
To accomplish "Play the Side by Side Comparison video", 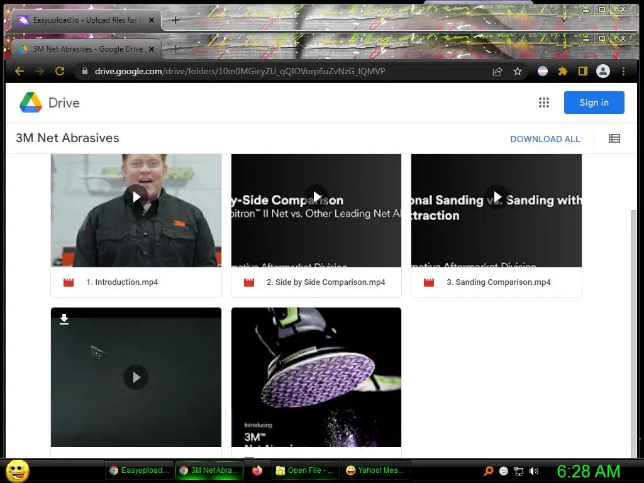I will pyautogui.click(x=316, y=196).
